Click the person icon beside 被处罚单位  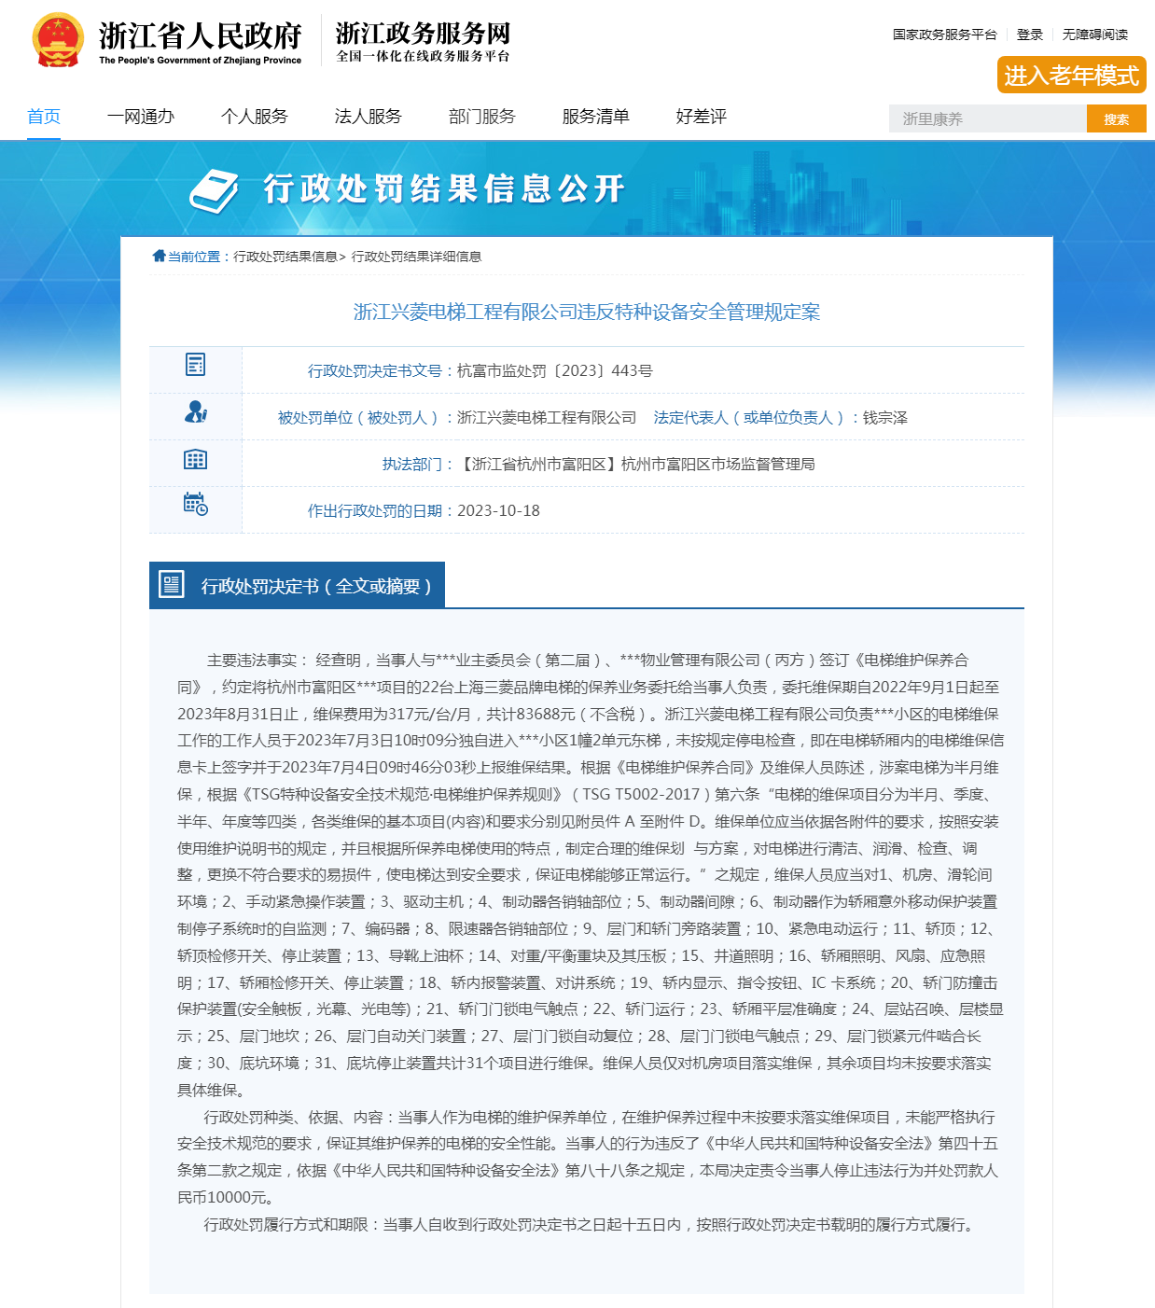point(196,411)
